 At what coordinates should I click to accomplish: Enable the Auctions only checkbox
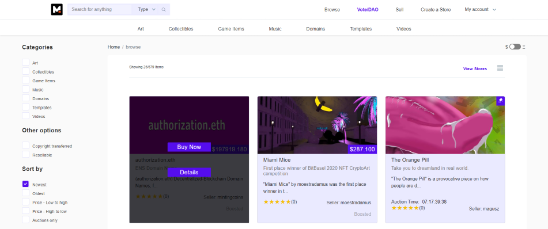click(x=25, y=220)
